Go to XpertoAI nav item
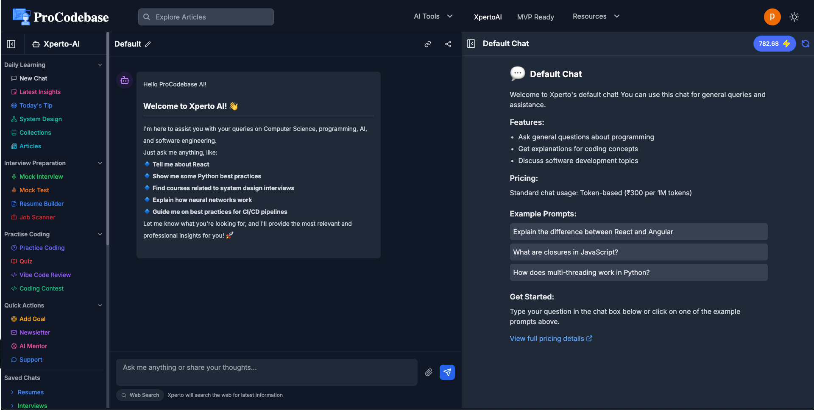Image resolution: width=814 pixels, height=410 pixels. (x=488, y=17)
